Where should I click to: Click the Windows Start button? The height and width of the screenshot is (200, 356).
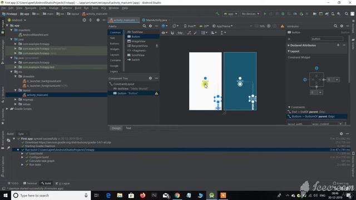point(6,195)
